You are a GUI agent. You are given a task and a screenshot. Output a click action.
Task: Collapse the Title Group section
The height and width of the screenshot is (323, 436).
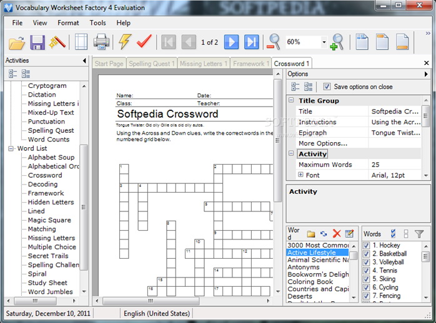pos(291,100)
